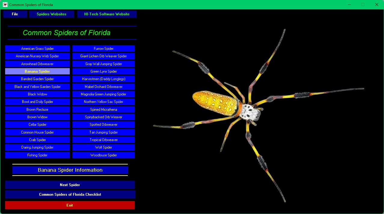384x214 pixels.
Task: Select Harvestmen (Daddy Longlegs)
Action: pos(103,79)
